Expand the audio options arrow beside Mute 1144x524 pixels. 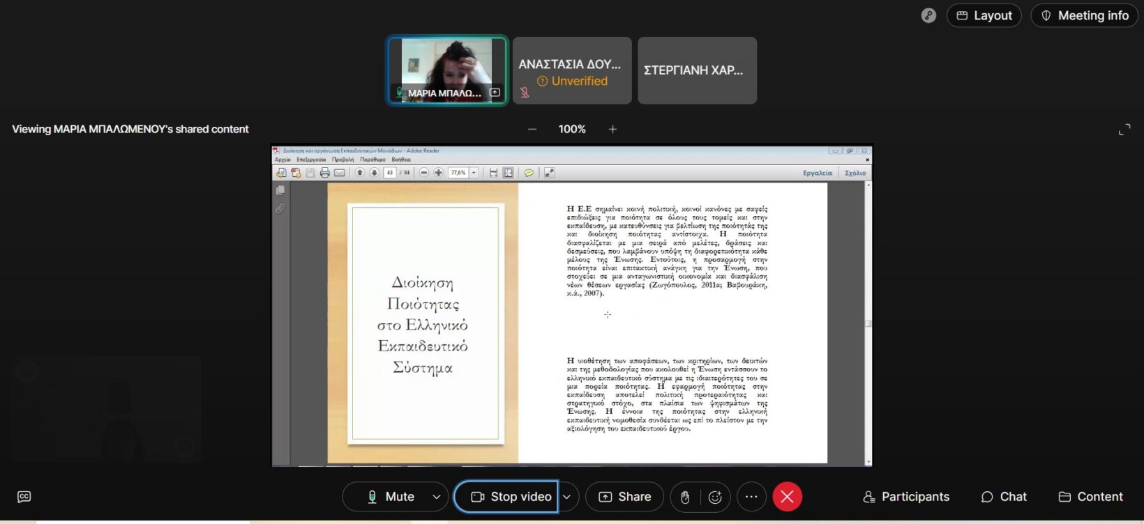point(436,497)
